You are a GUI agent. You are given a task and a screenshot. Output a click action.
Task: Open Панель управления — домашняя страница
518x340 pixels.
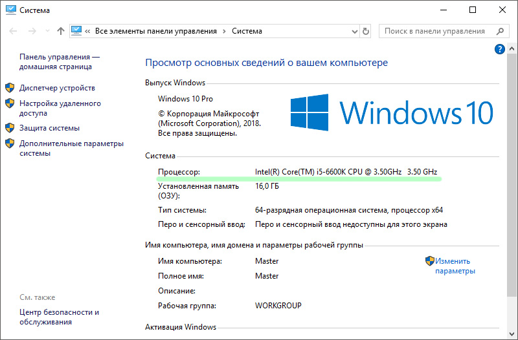(x=59, y=61)
